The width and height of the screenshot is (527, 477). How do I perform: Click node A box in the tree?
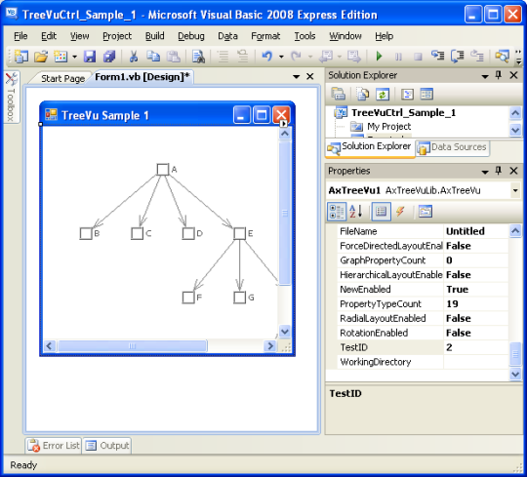(163, 170)
